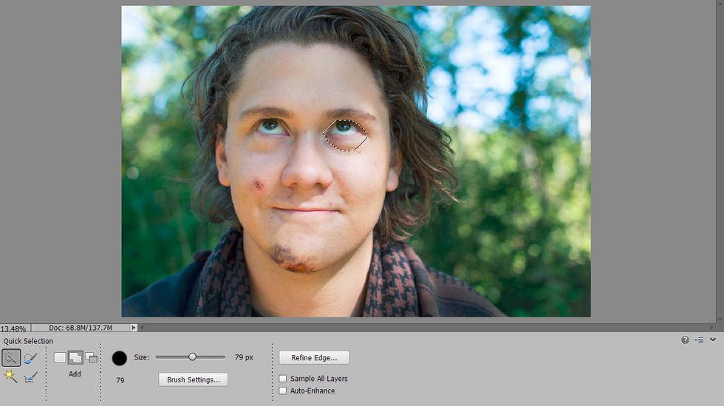Open Brush Settings dialog
Image resolution: width=724 pixels, height=406 pixels.
point(193,379)
